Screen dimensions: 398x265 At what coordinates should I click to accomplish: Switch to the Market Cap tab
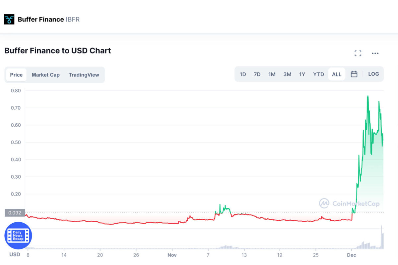(46, 75)
